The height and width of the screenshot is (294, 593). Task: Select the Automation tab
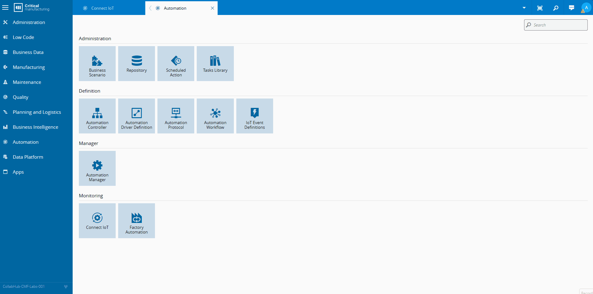click(181, 8)
